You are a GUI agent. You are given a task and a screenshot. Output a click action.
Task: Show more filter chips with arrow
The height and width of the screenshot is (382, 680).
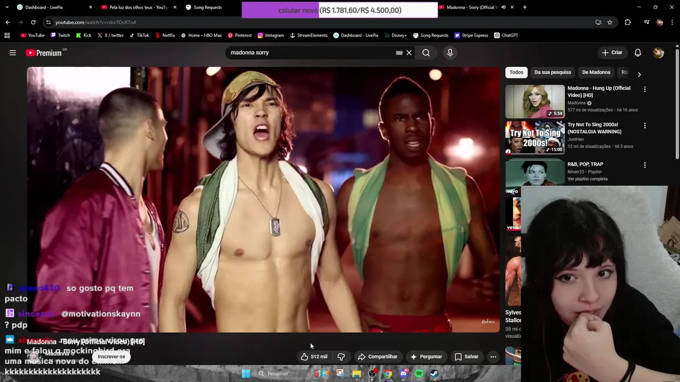tap(639, 74)
